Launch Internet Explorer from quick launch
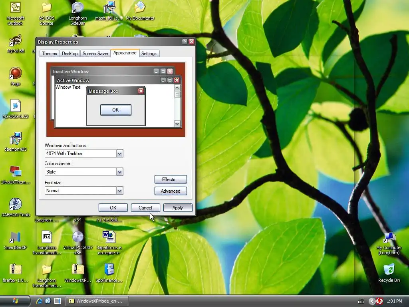 pyautogui.click(x=39, y=301)
